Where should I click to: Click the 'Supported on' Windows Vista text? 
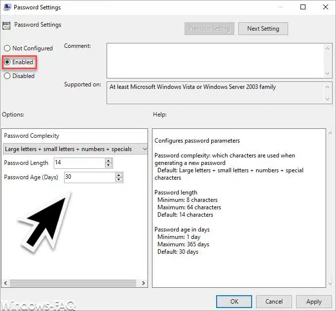[x=192, y=87]
